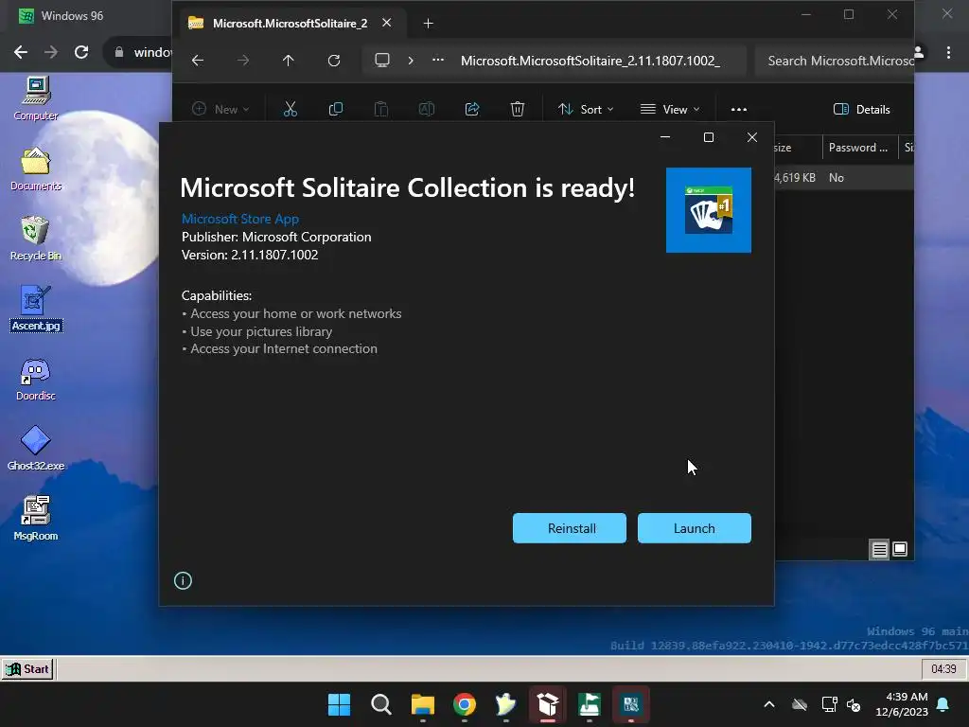Click the Share icon in File Explorer toolbar
The width and height of the screenshot is (969, 727).
pos(472,110)
